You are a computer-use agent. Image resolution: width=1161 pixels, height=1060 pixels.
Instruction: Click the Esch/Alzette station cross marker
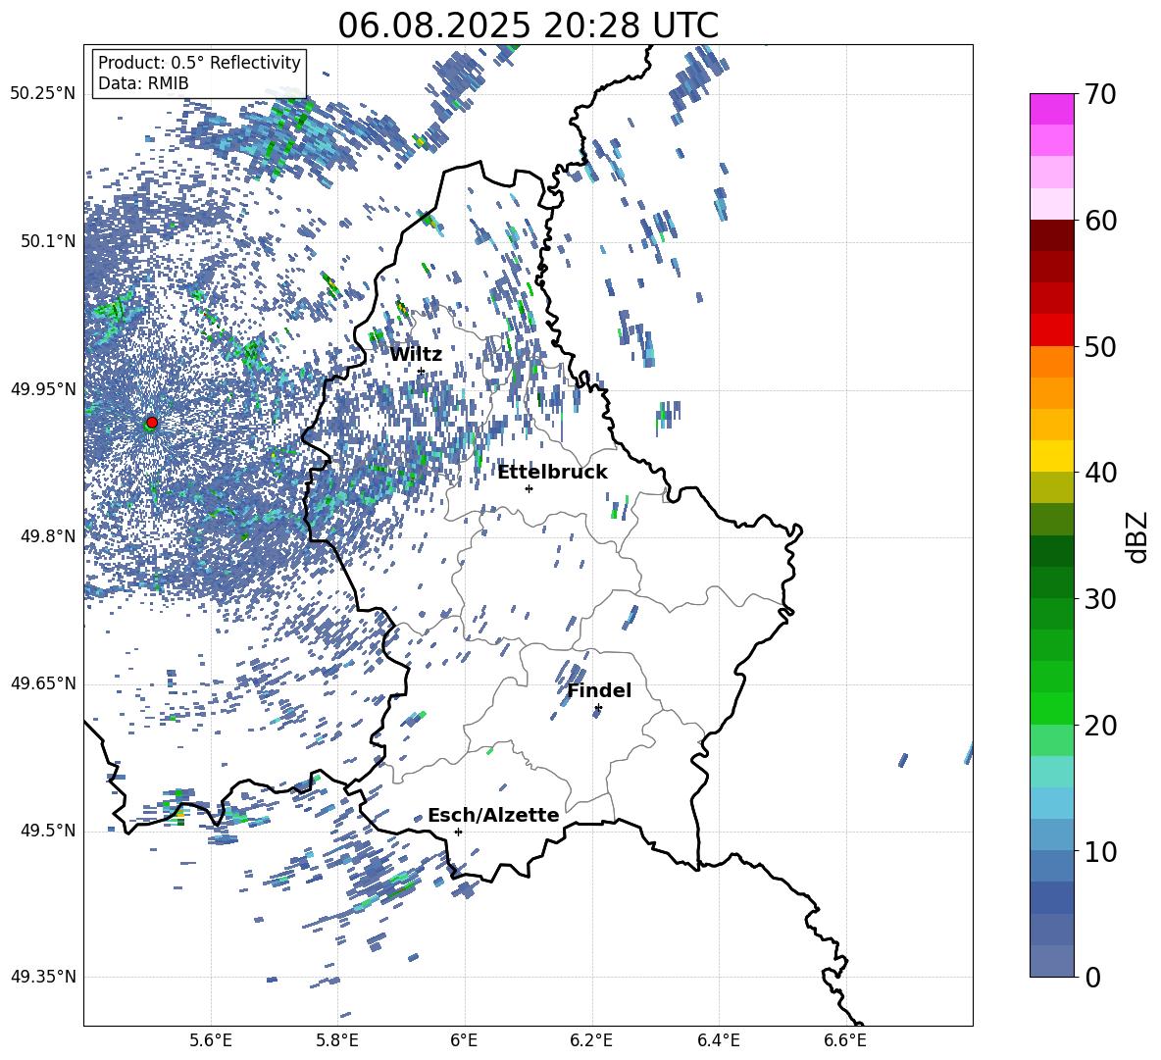pyautogui.click(x=458, y=832)
